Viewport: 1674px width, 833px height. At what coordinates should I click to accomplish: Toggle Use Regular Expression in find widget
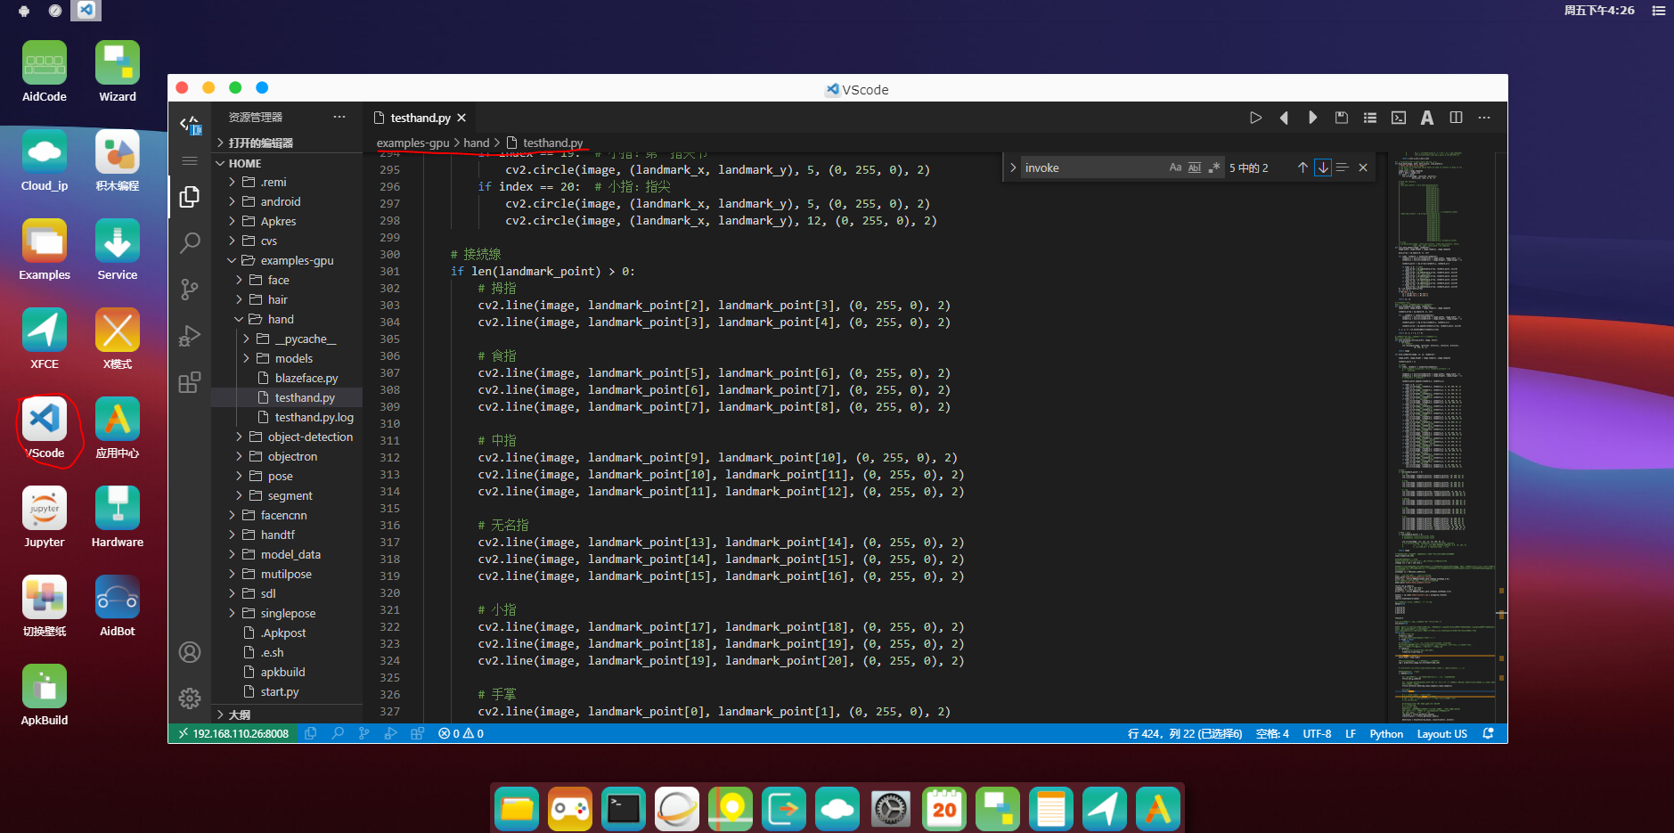pos(1213,167)
